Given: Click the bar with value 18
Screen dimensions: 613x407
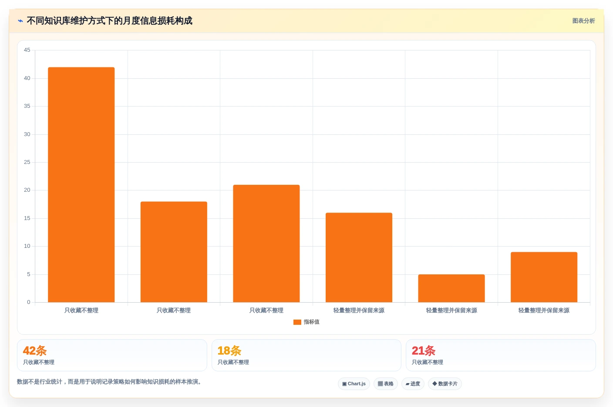Looking at the screenshot, I should point(174,252).
